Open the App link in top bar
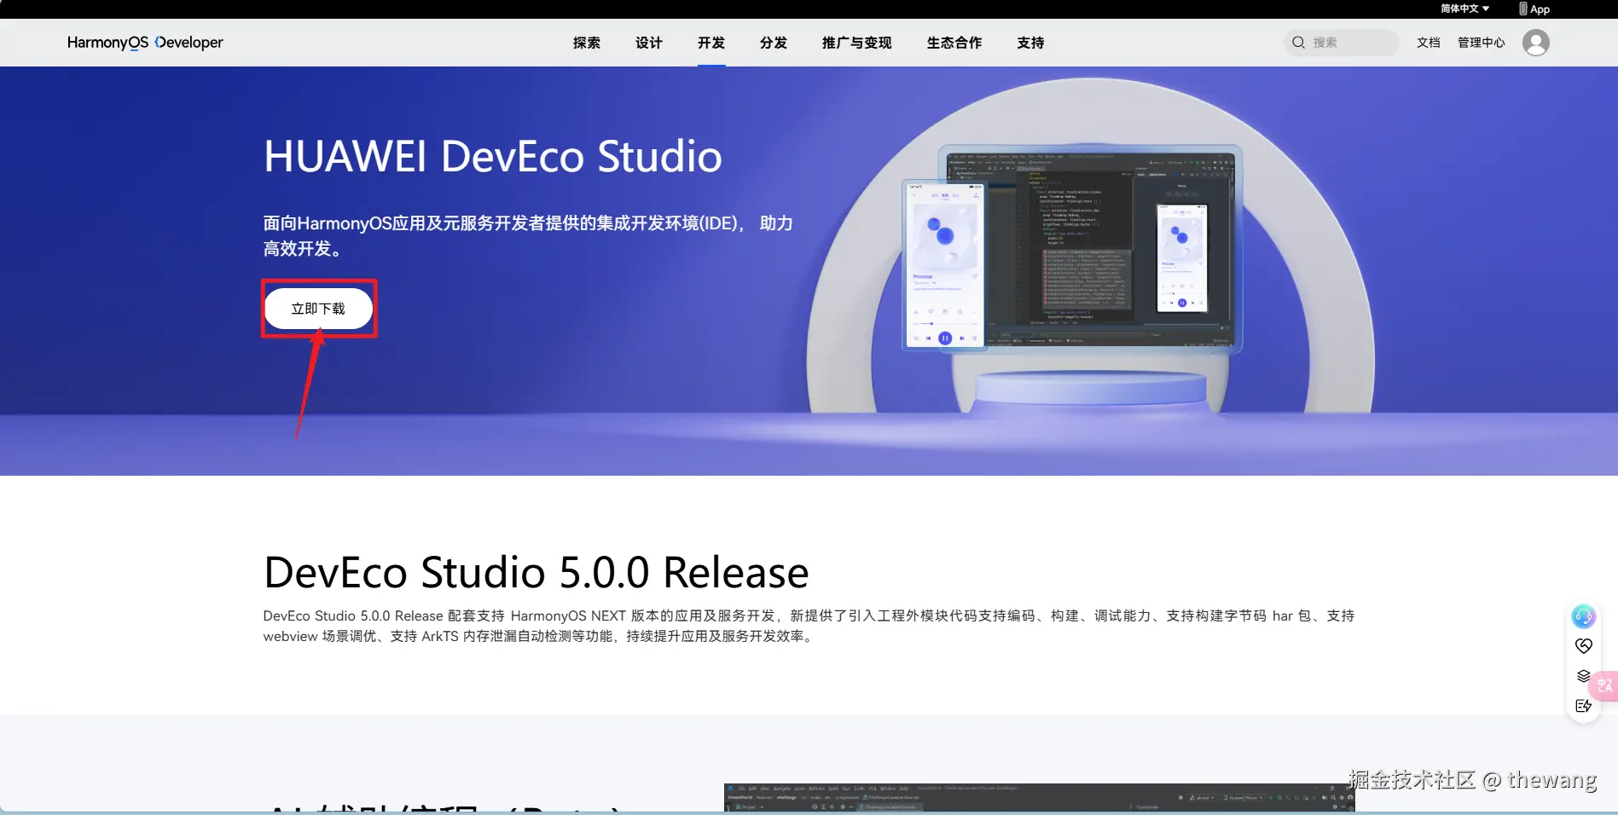The width and height of the screenshot is (1618, 815). (x=1534, y=9)
